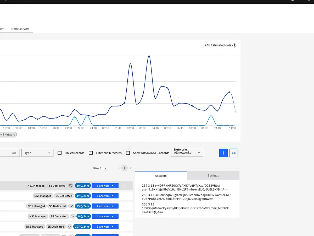Screen dimensions: 314x236
Task: Click the 8 answers button
Action: point(105,196)
